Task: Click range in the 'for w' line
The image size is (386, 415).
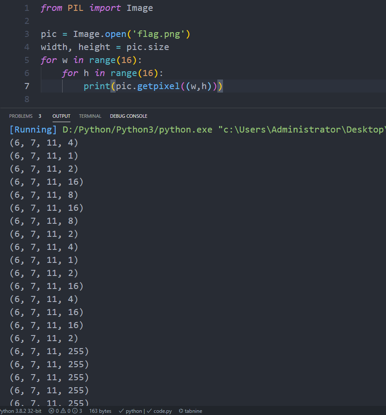Action: tap(103, 60)
